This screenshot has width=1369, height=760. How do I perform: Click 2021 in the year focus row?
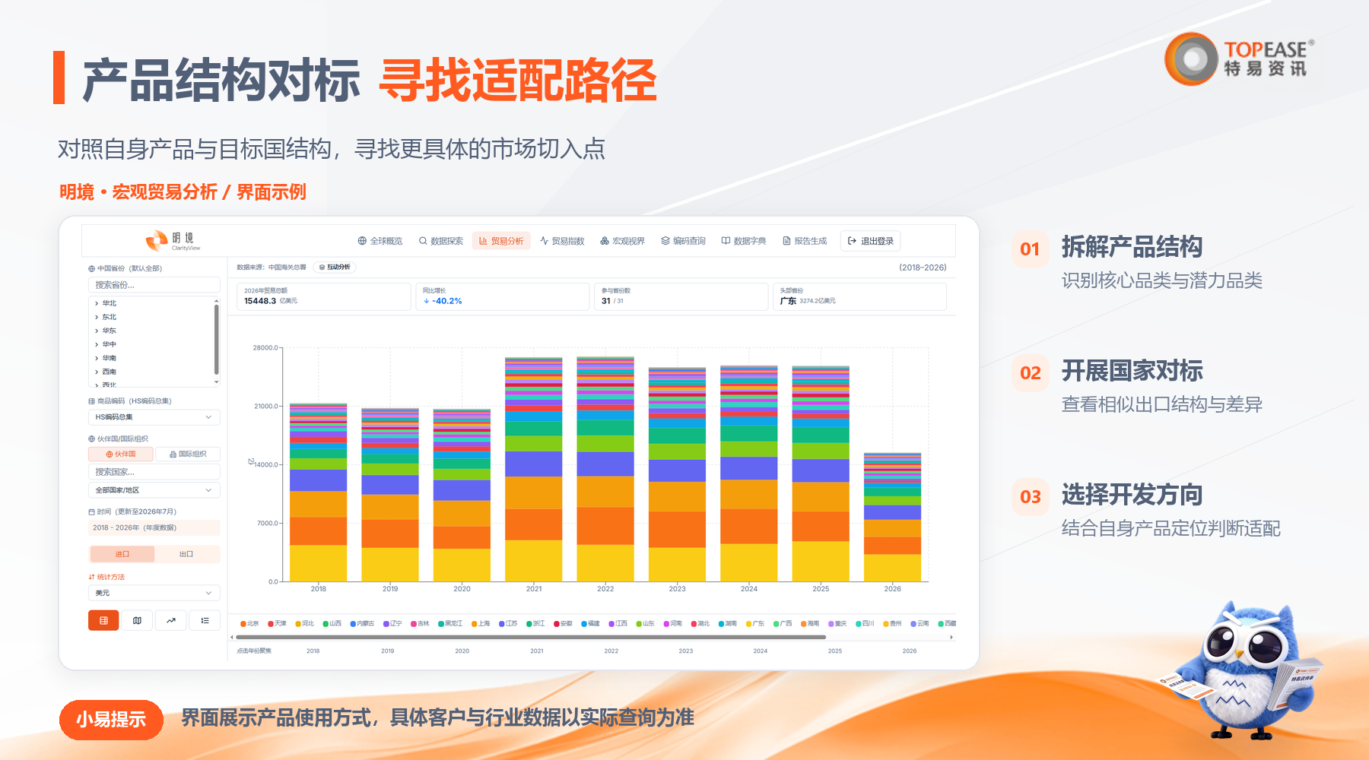pos(537,651)
